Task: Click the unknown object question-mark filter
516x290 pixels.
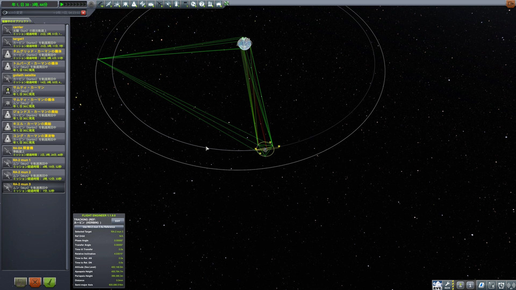Action: coord(202,4)
